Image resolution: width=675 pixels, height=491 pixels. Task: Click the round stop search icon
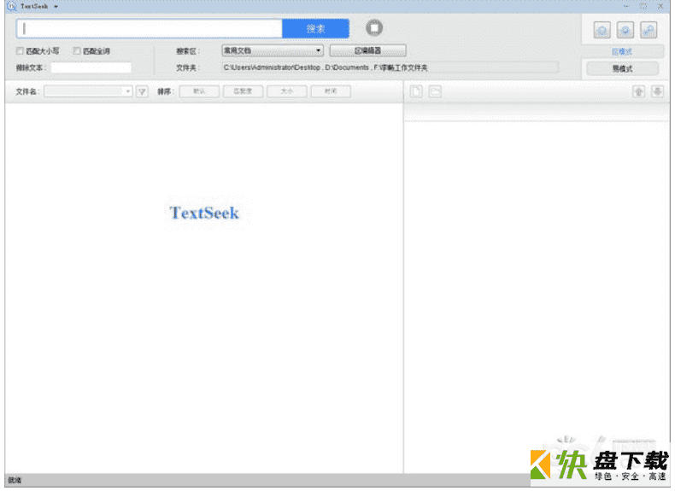(374, 28)
